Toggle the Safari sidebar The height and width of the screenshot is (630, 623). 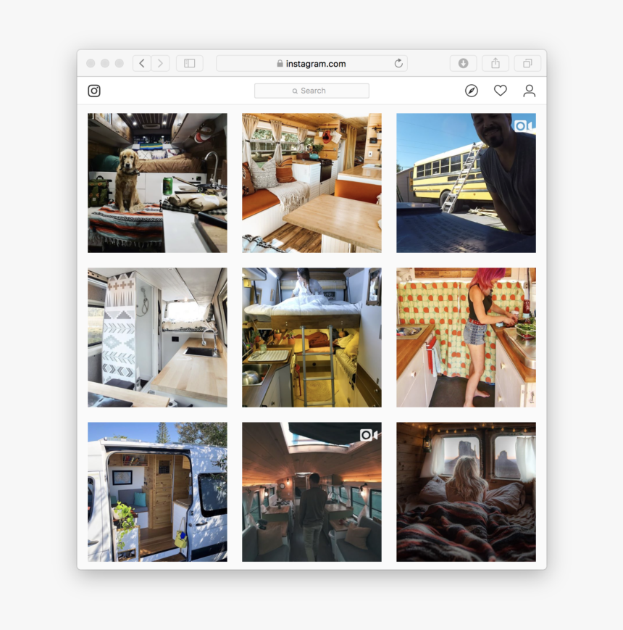(190, 64)
